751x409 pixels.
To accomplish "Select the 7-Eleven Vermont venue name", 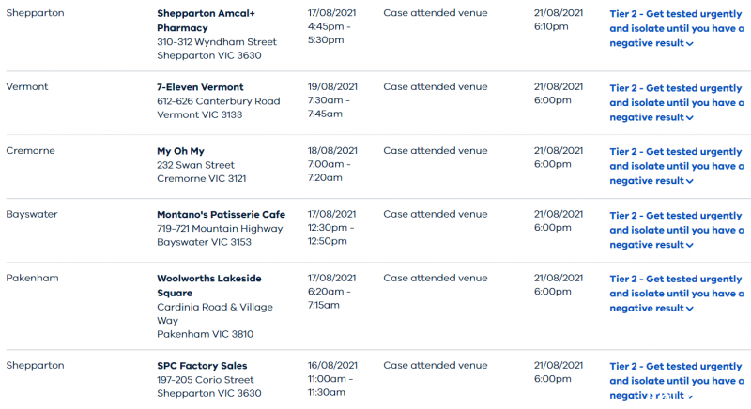I will 200,87.
